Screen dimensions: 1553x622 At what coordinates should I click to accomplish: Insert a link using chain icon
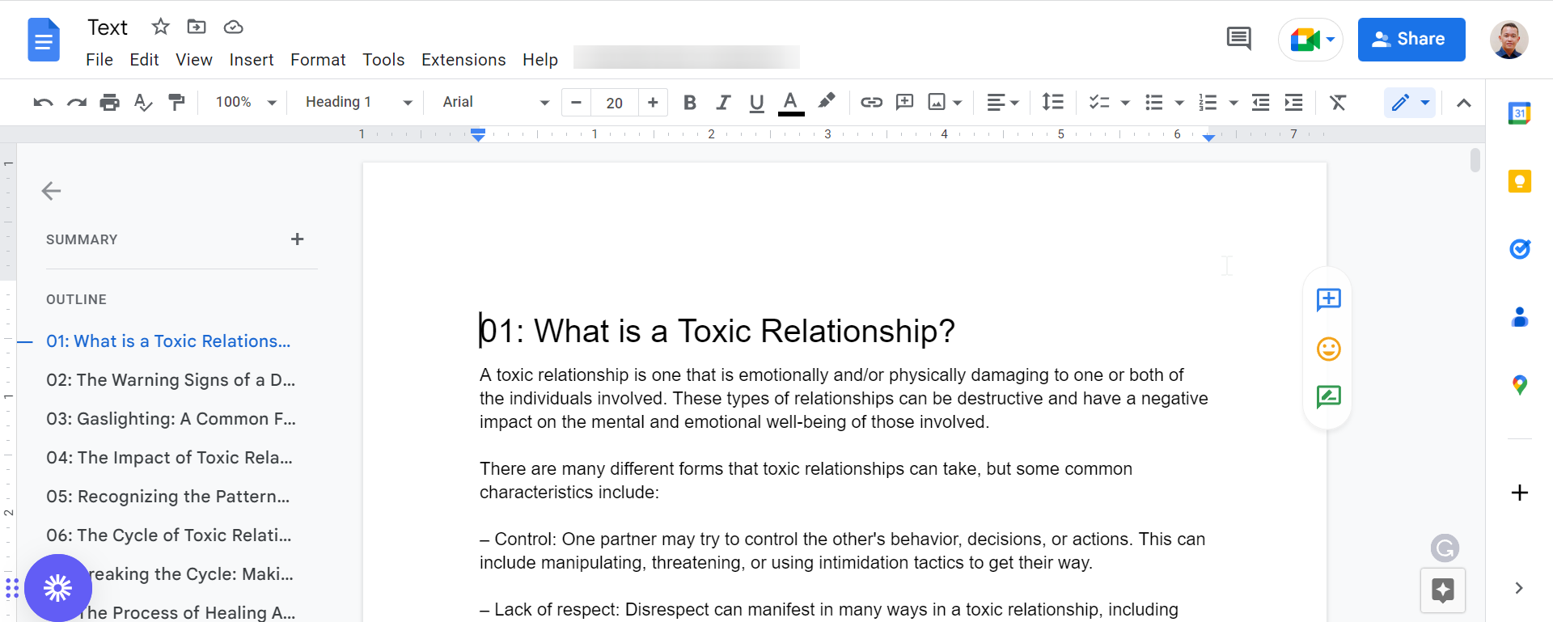871,102
